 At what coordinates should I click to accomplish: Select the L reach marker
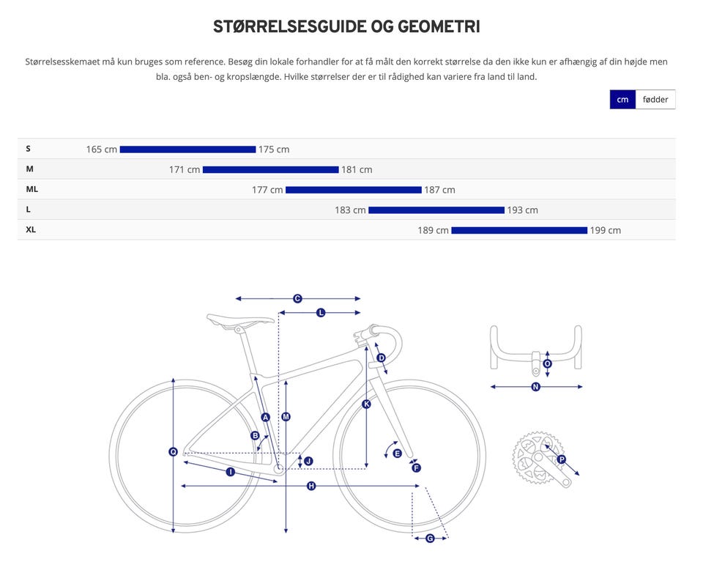[321, 313]
